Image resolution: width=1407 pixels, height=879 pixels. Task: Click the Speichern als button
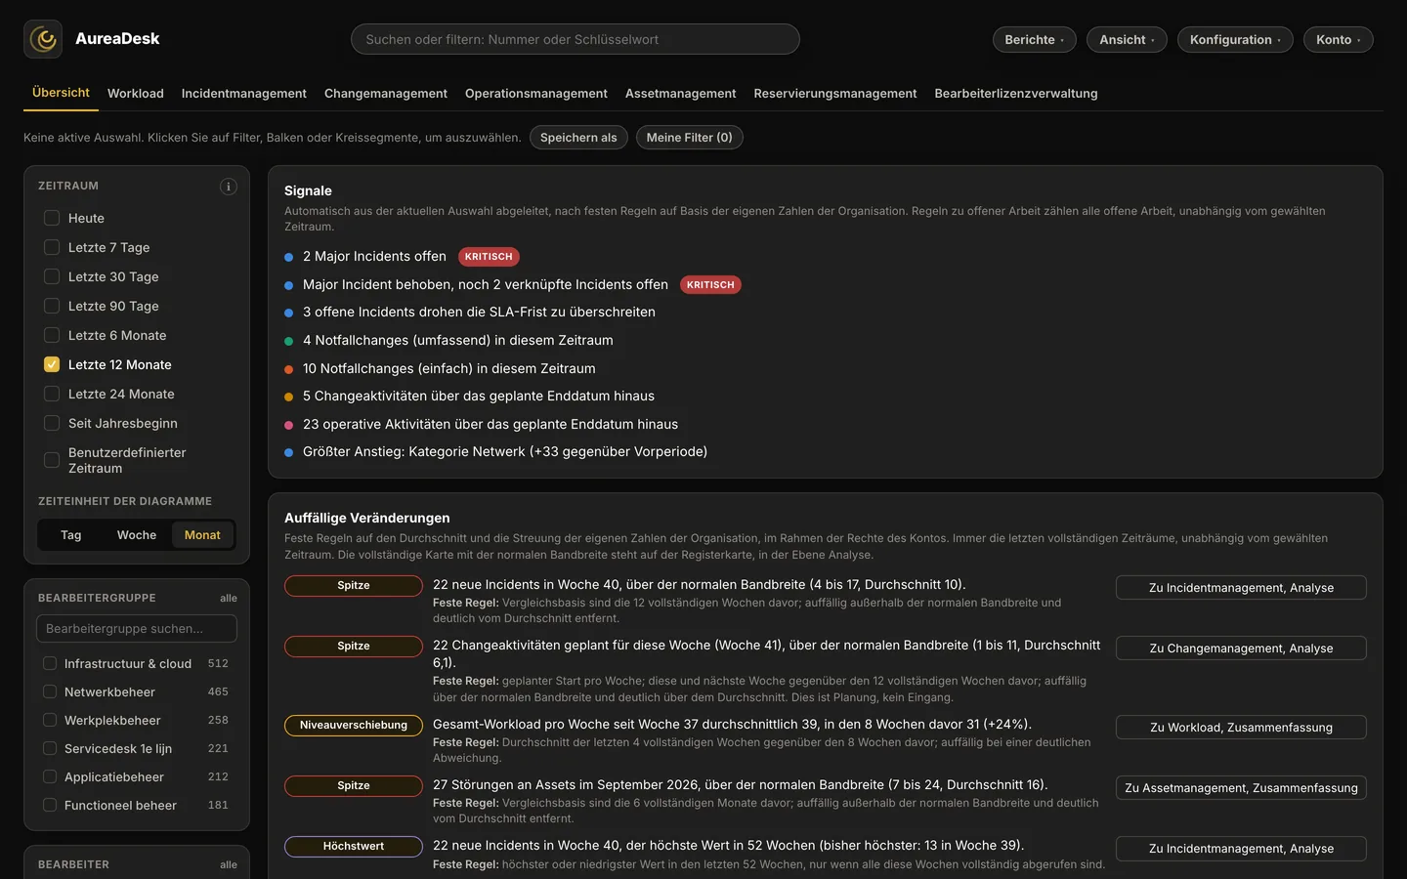pyautogui.click(x=578, y=138)
